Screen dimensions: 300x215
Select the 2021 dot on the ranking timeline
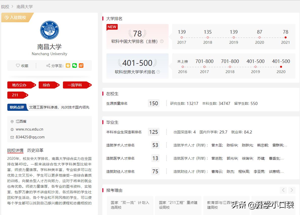(285, 37)
